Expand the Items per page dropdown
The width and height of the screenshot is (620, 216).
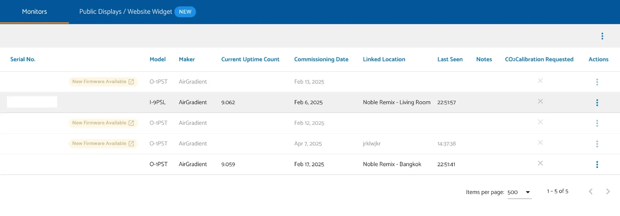pos(519,192)
